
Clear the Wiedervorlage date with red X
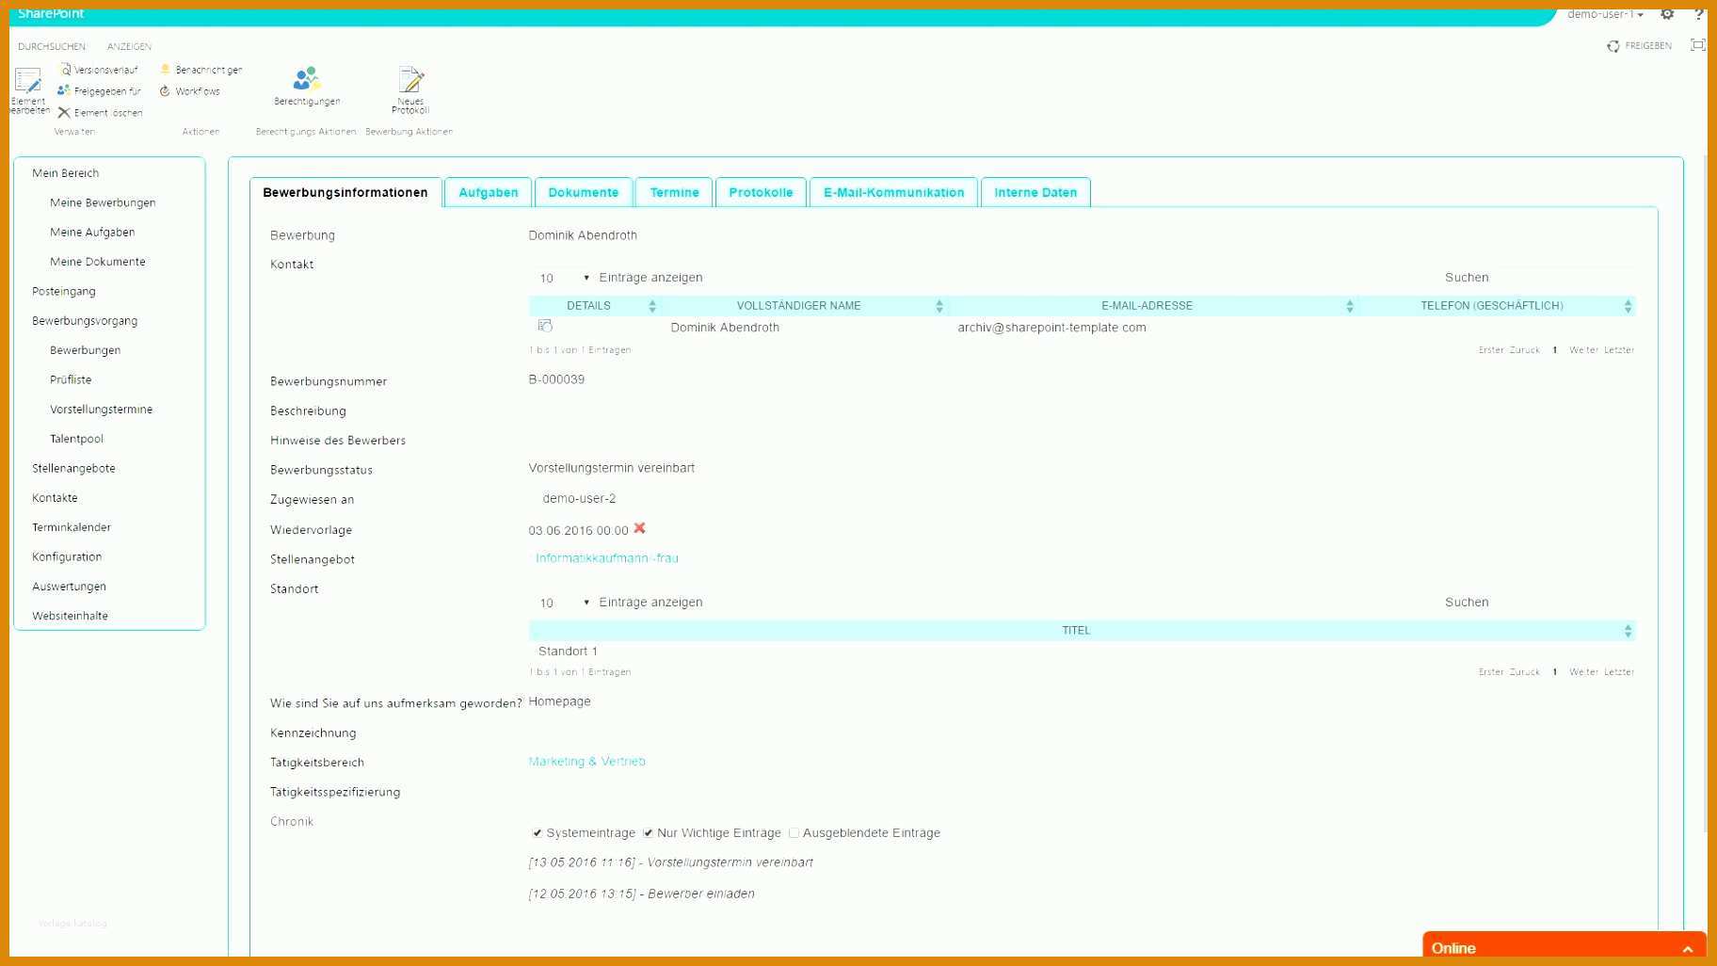click(640, 528)
